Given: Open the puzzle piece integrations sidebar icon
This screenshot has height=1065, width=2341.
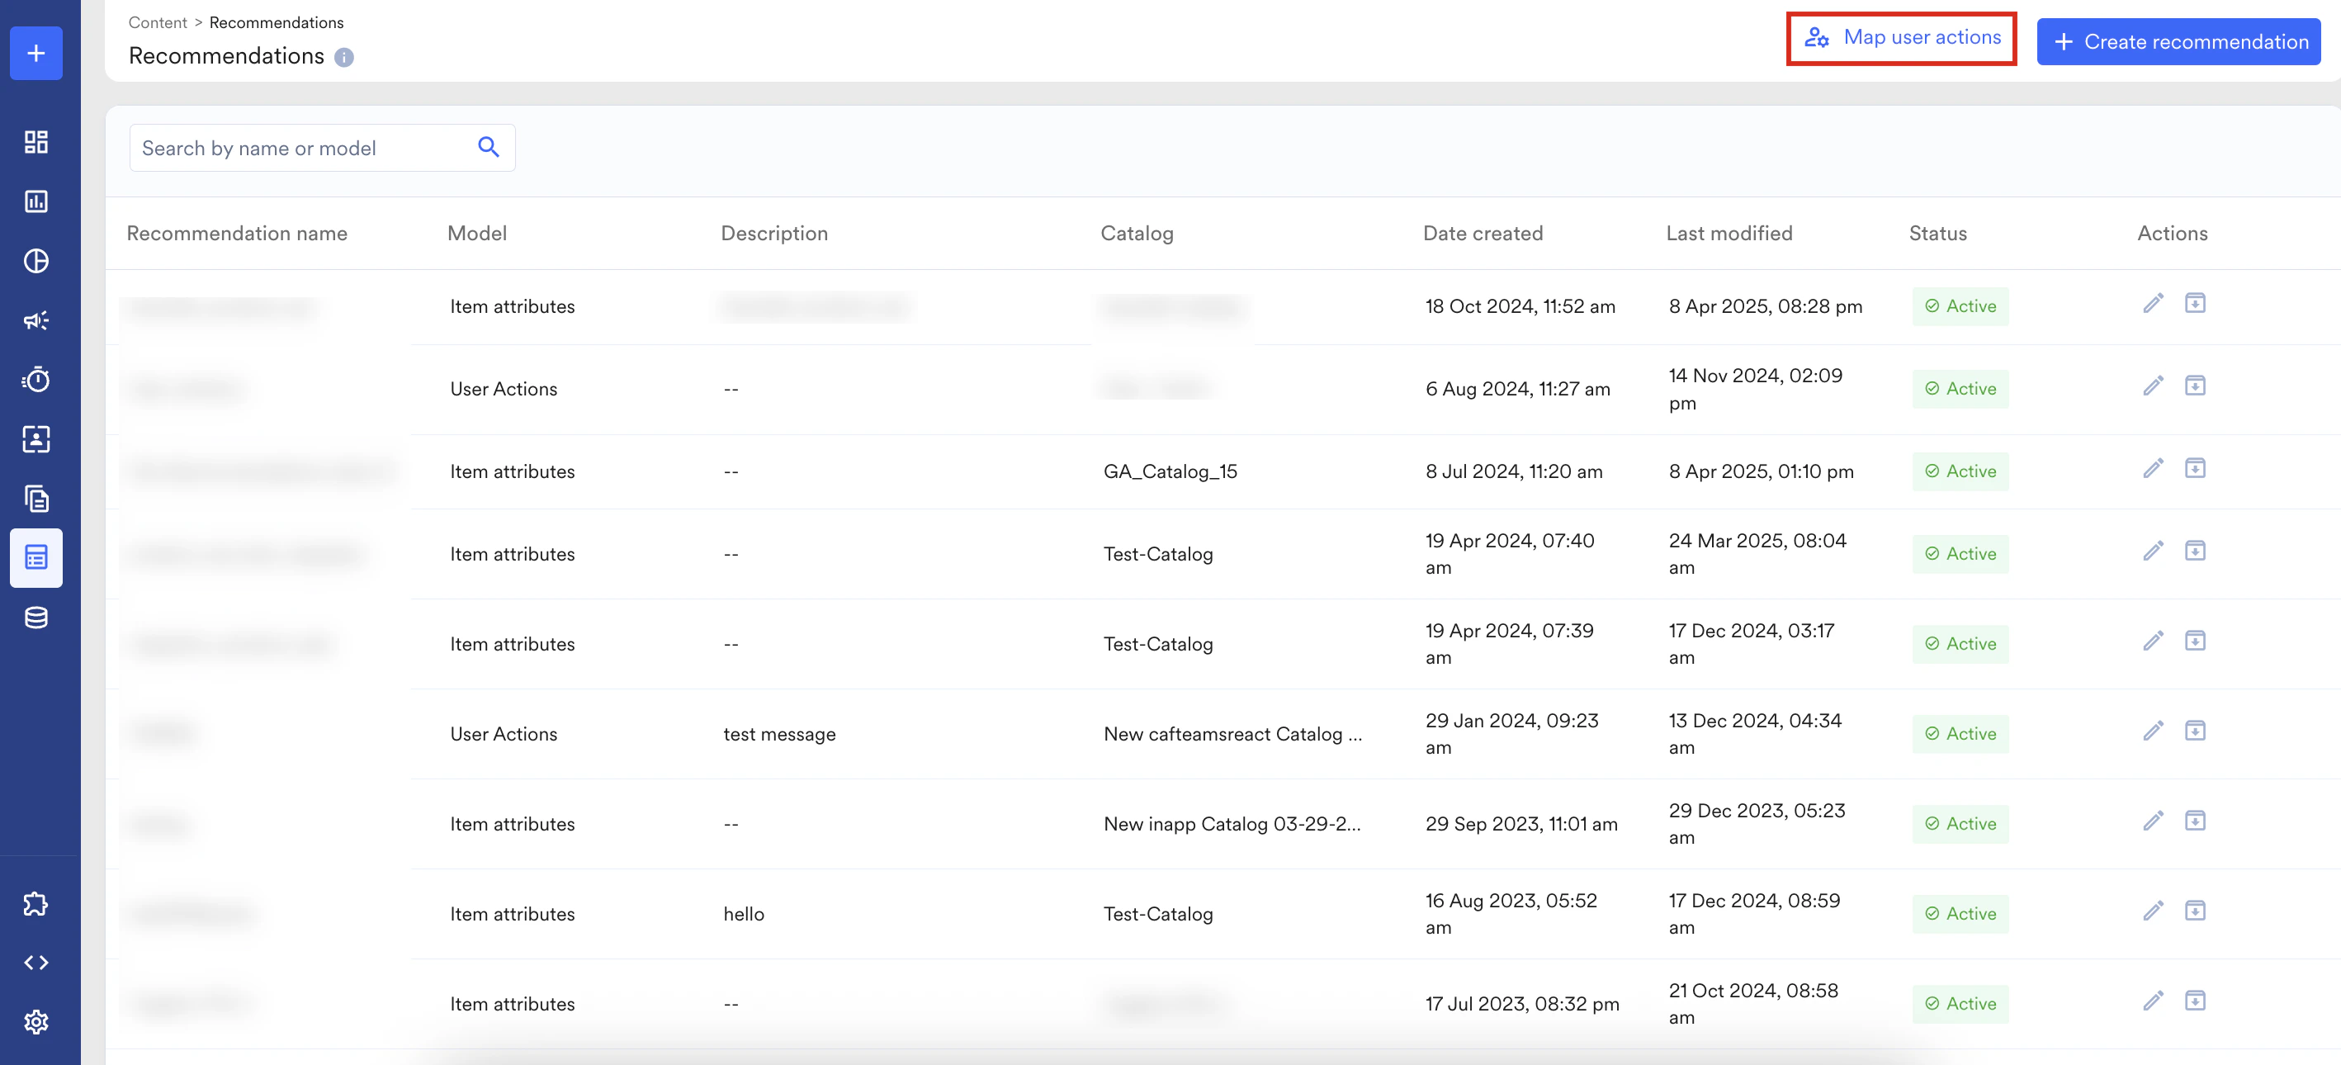Looking at the screenshot, I should [x=36, y=903].
